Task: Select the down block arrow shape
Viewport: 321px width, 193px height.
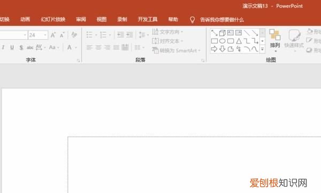Action: 223,49
